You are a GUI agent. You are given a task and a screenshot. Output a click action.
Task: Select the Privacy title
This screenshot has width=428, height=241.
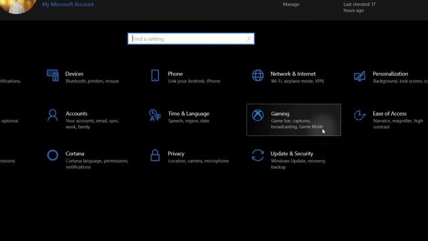point(176,153)
